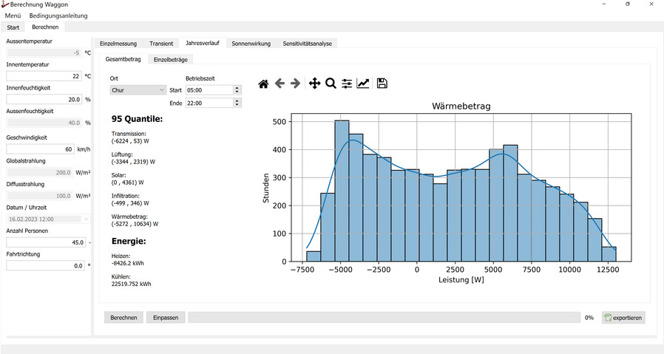The image size is (664, 354).
Task: Click the Einpassen button
Action: pos(165,317)
